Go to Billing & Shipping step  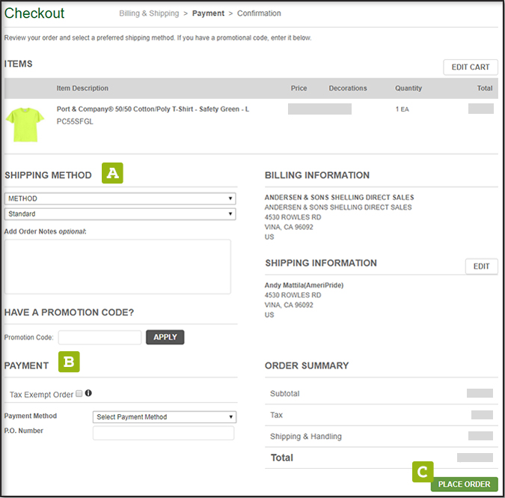[x=149, y=13]
